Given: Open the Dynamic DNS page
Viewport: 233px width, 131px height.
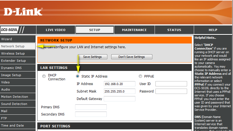Looking at the screenshot, I should pyautogui.click(x=18, y=68).
